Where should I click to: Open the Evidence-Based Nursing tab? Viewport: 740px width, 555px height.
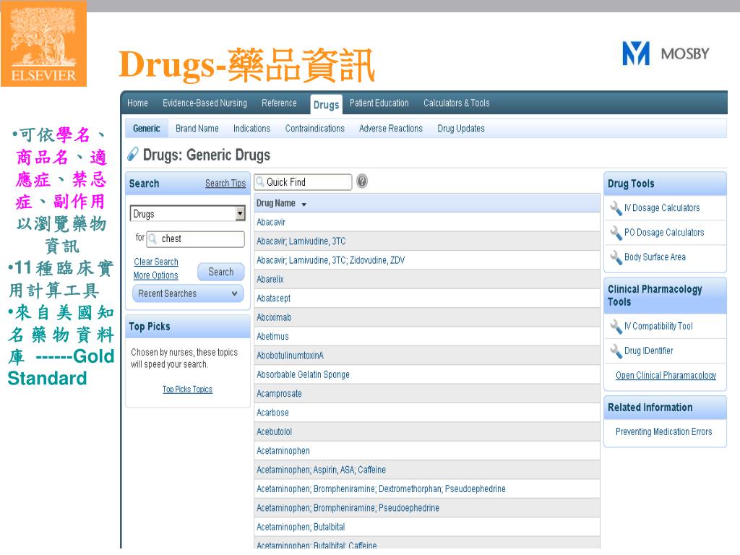pos(205,103)
